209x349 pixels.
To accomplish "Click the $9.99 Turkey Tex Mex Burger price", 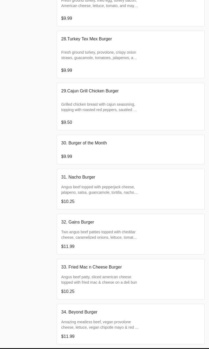I will point(66,70).
